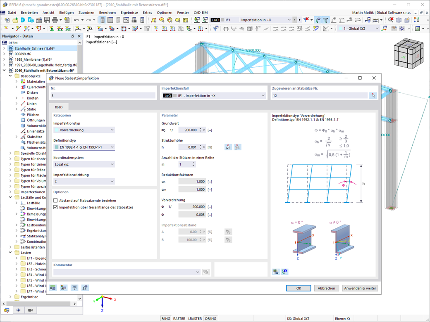This screenshot has height=322, width=430.
Task: Open the Definitionstyp dropdown
Action: pos(84,147)
